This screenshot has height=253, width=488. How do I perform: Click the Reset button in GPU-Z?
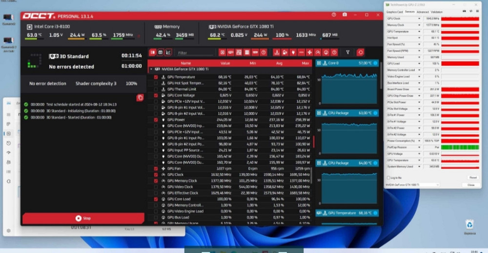click(472, 178)
